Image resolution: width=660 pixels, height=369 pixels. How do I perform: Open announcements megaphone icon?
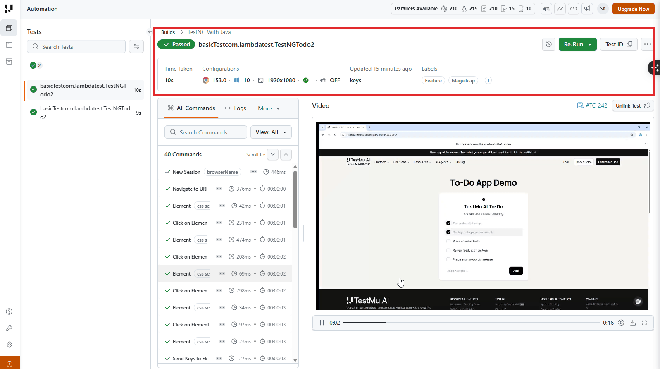(x=587, y=9)
